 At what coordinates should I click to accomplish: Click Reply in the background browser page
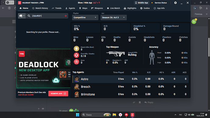coord(149,102)
